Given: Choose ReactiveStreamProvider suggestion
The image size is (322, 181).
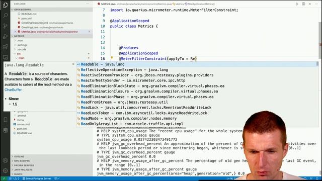Looking at the screenshot, I should pos(197,75).
